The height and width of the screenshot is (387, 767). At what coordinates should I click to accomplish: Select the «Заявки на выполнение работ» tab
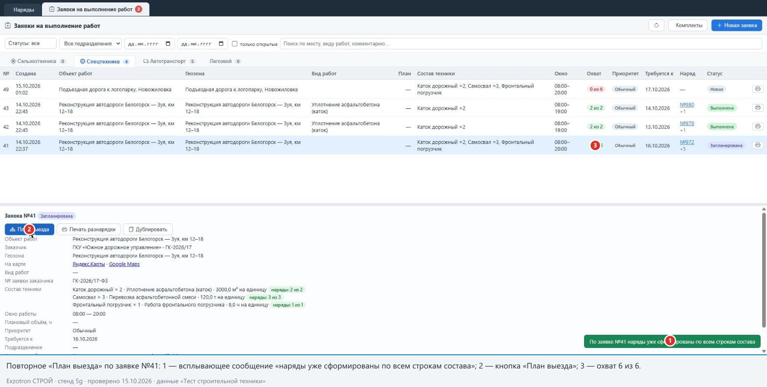point(95,9)
